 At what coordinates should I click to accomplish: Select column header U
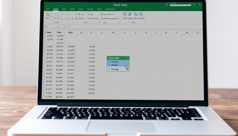click(146, 32)
